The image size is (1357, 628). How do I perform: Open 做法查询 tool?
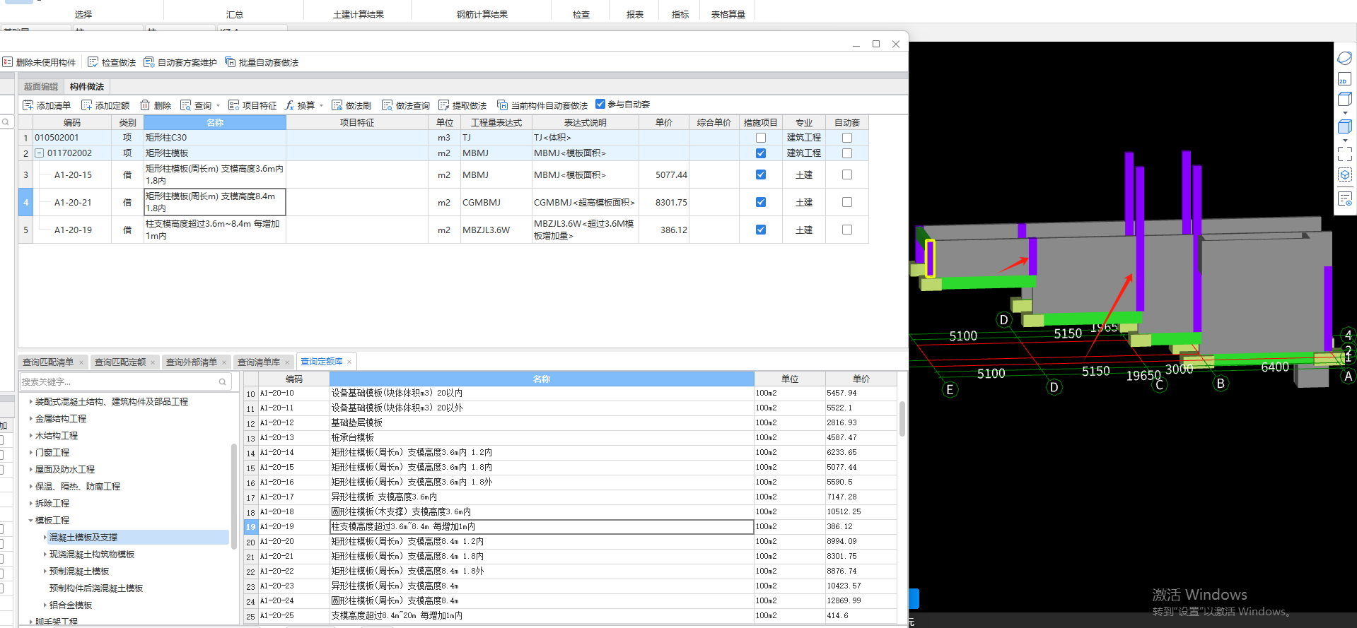pos(406,105)
